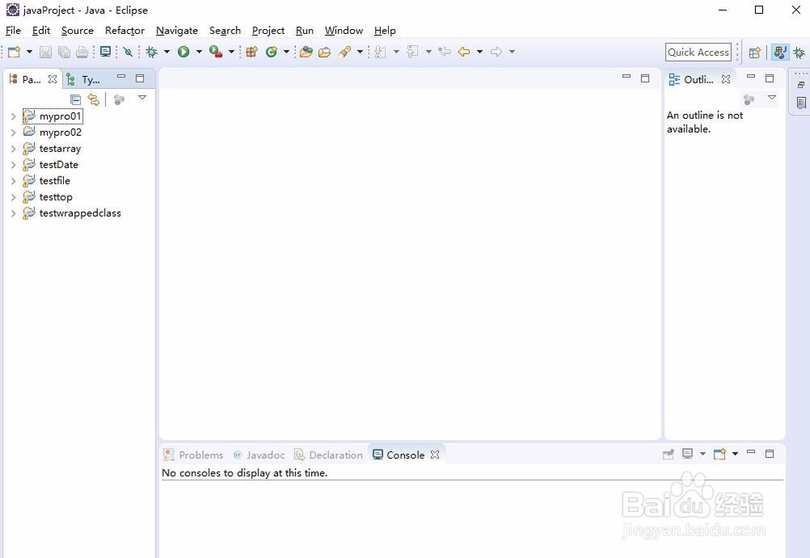
Task: Click the Open Perspective icon
Action: point(754,52)
